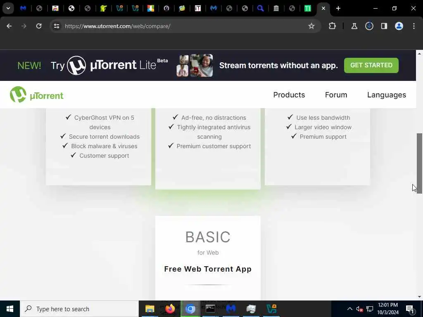This screenshot has height=317, width=423.
Task: Click the scrollbar down arrow
Action: (x=419, y=297)
